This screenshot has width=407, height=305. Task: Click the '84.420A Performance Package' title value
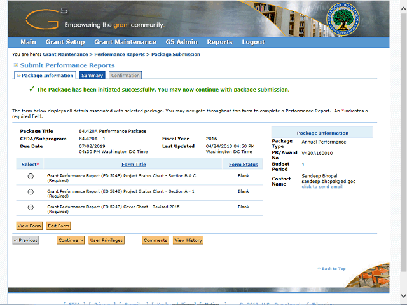click(113, 131)
